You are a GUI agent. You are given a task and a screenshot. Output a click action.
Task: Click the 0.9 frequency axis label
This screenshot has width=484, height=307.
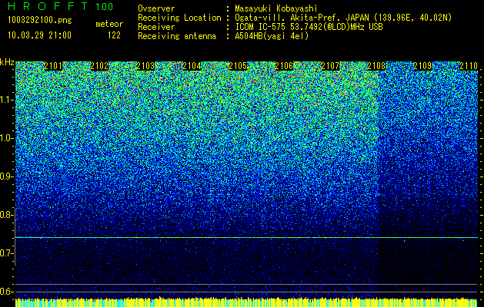coord(6,177)
